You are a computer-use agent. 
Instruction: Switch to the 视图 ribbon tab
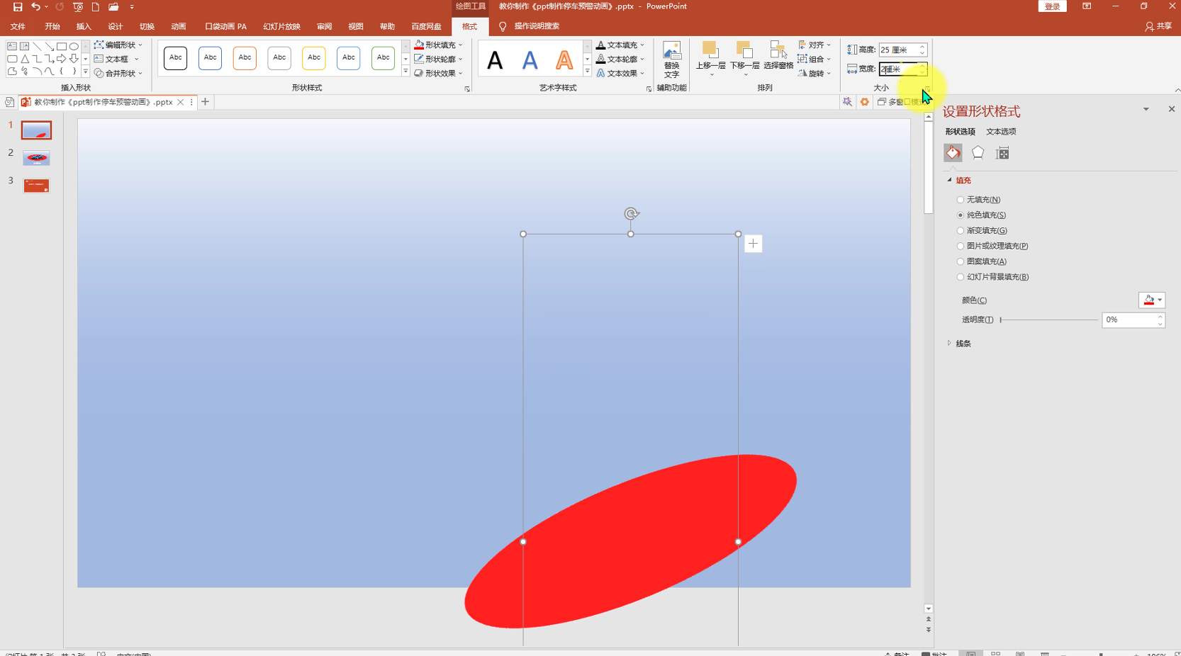click(x=356, y=26)
